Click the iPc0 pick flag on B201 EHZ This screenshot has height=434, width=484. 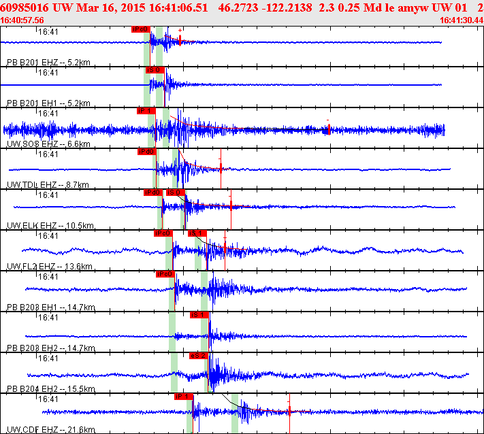[x=141, y=29]
